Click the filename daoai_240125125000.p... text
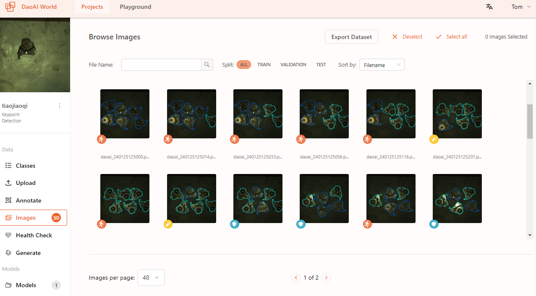Image resolution: width=536 pixels, height=296 pixels. pos(125,157)
